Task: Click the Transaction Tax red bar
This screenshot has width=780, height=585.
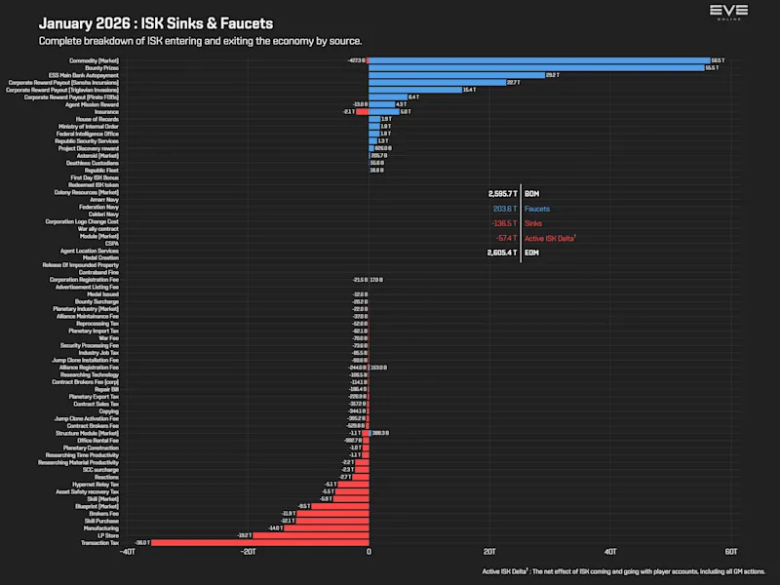Action: pyautogui.click(x=260, y=543)
